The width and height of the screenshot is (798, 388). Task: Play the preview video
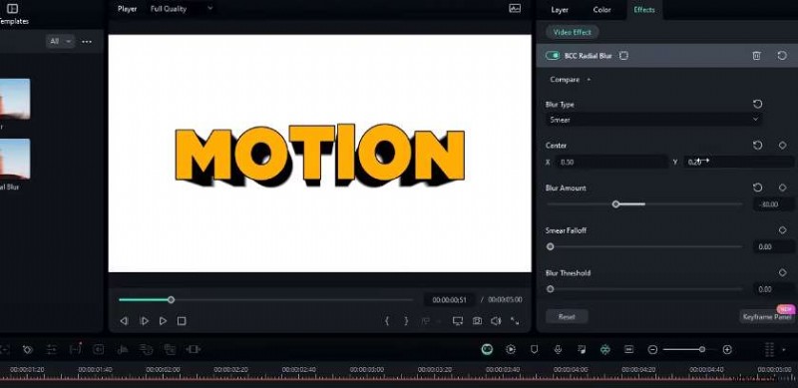[x=163, y=321]
